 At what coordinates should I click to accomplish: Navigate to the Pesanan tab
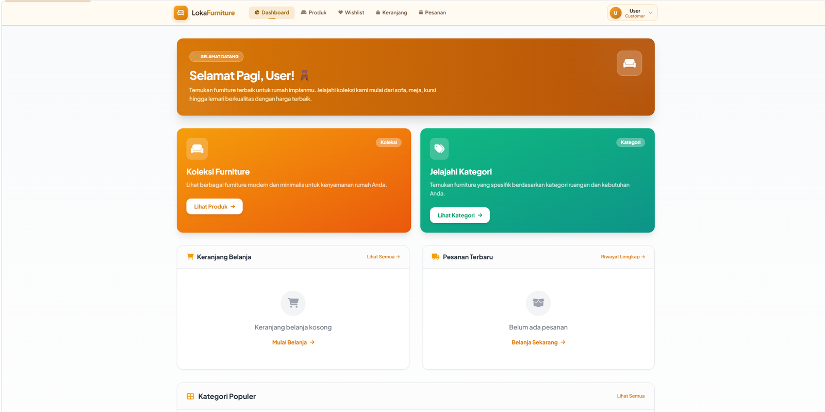[432, 12]
